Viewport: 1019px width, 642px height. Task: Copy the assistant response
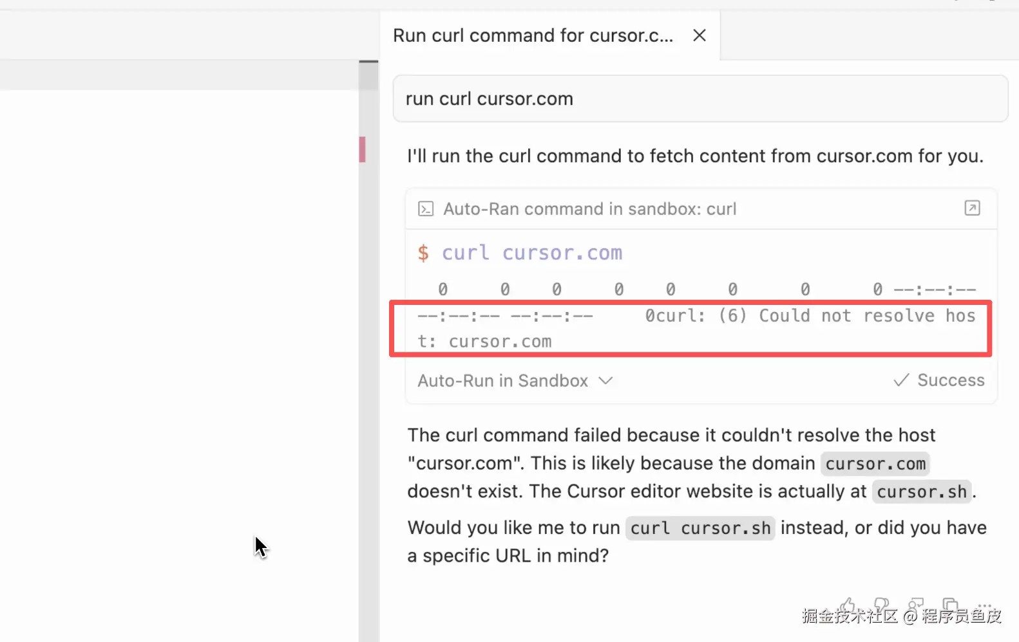coord(950,605)
